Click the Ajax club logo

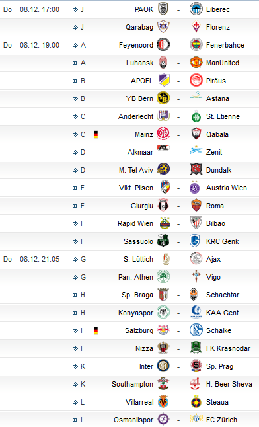click(x=196, y=259)
